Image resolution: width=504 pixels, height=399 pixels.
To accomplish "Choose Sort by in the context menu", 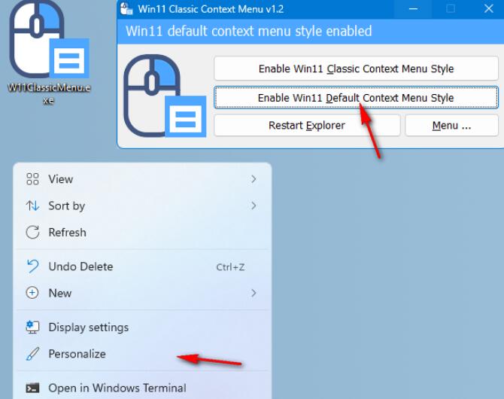I will pos(142,206).
